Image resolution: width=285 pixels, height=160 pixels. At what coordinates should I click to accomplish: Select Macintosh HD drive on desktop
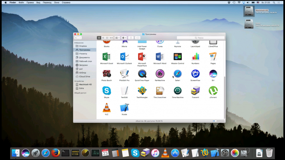click(249, 11)
